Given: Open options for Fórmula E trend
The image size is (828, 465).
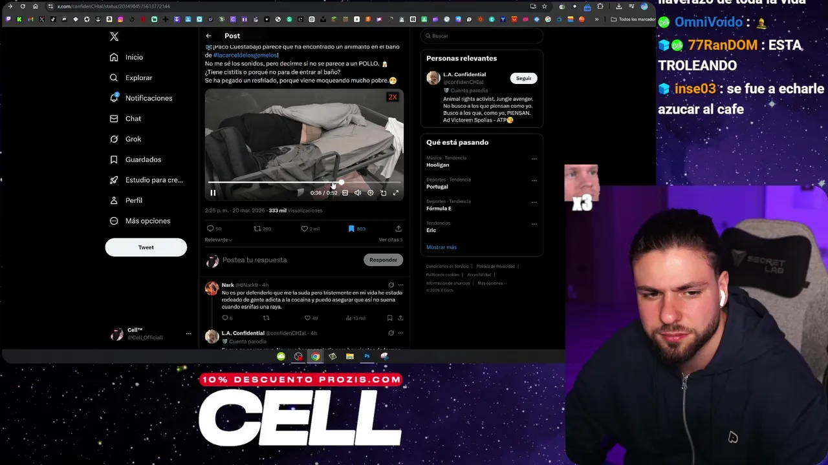Looking at the screenshot, I should [x=534, y=202].
